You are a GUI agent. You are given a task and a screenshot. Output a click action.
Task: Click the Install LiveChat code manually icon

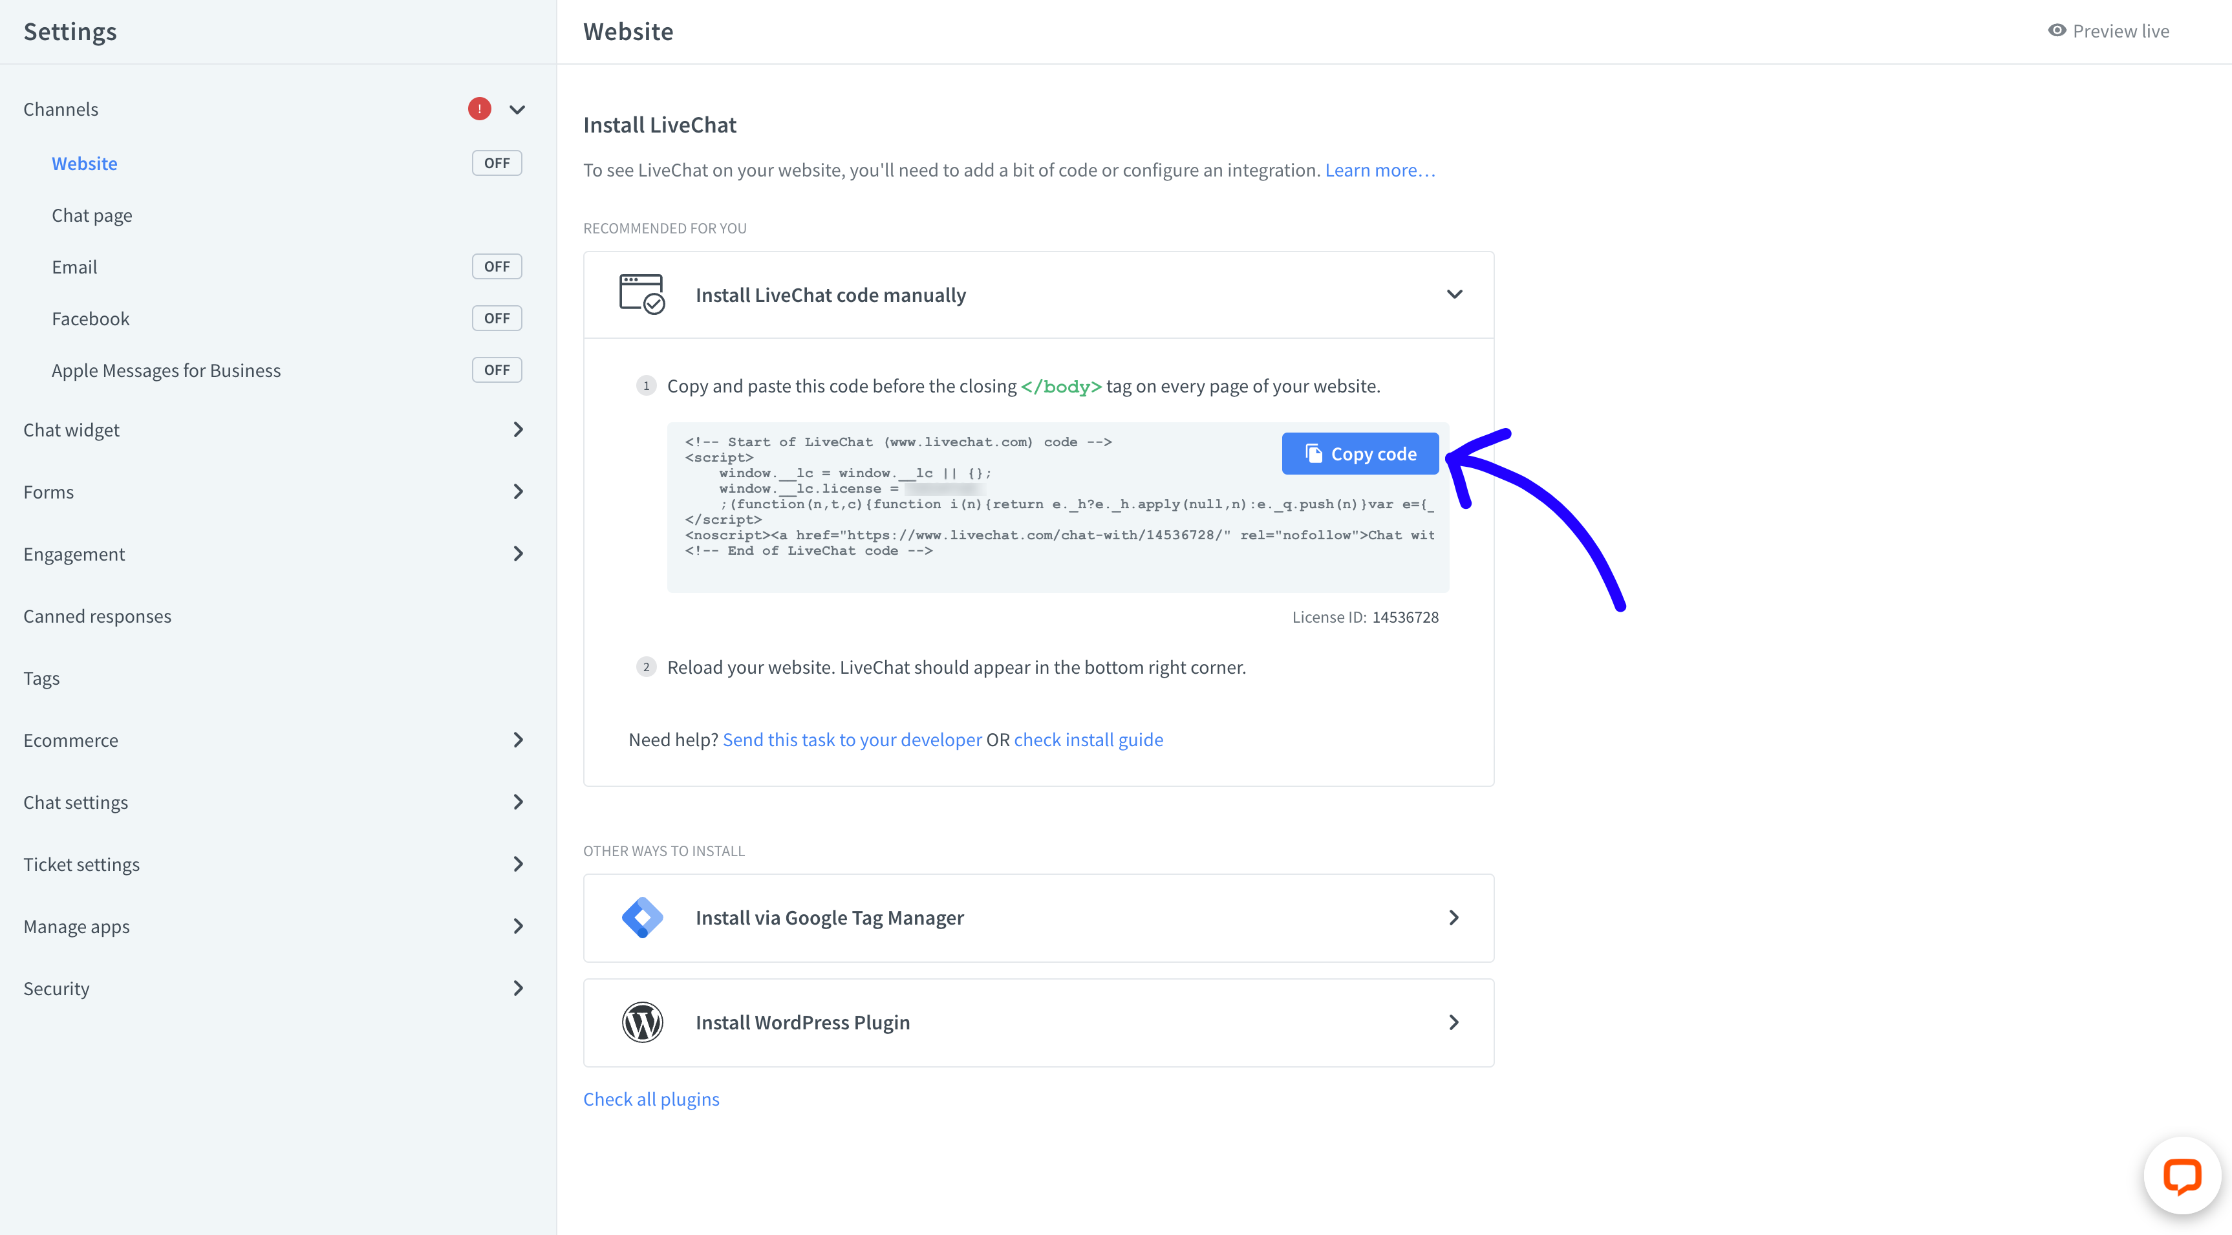[x=641, y=294]
